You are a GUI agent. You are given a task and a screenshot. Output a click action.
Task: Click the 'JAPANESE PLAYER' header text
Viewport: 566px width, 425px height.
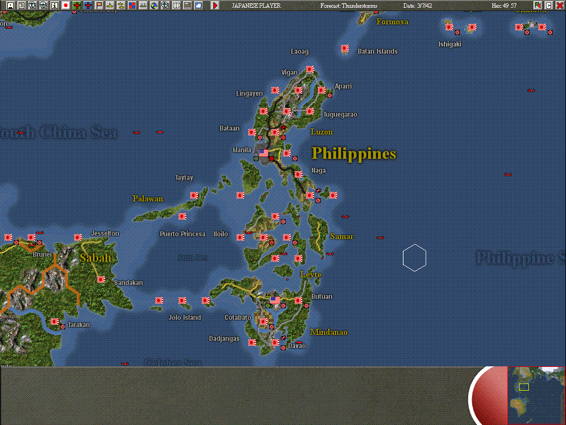(x=256, y=6)
